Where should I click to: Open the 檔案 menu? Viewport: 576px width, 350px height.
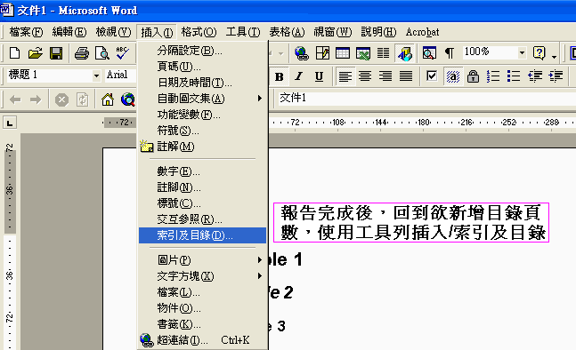click(26, 32)
